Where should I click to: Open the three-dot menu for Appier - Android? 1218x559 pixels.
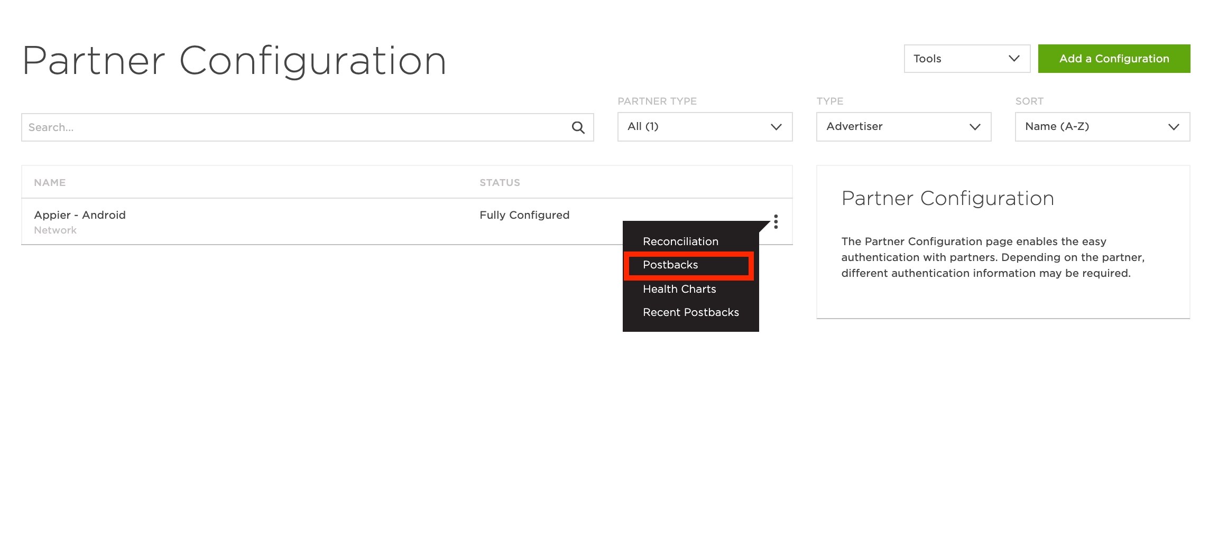click(776, 221)
